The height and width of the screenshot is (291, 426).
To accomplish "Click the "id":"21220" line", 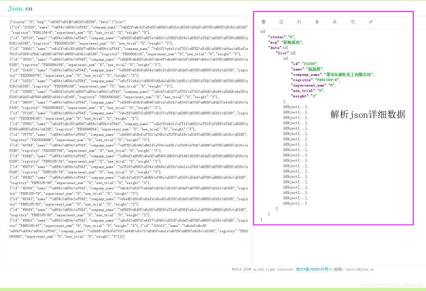I will [304, 64].
